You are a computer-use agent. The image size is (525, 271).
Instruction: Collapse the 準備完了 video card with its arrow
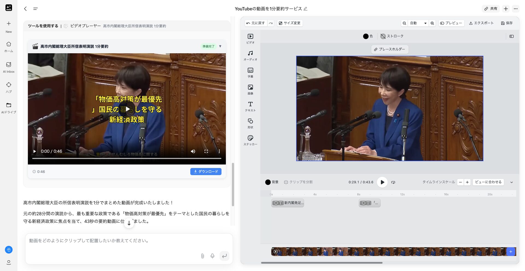tap(220, 46)
